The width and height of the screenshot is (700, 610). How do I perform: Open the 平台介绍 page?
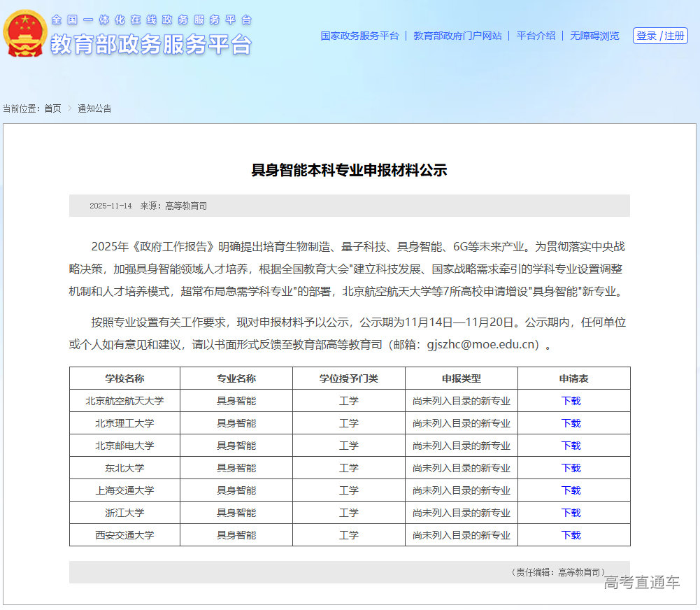[533, 36]
